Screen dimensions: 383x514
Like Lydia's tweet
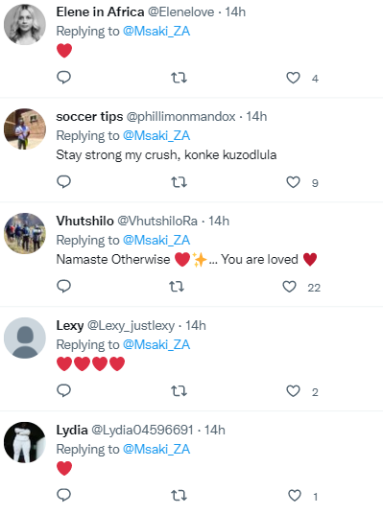pyautogui.click(x=295, y=496)
